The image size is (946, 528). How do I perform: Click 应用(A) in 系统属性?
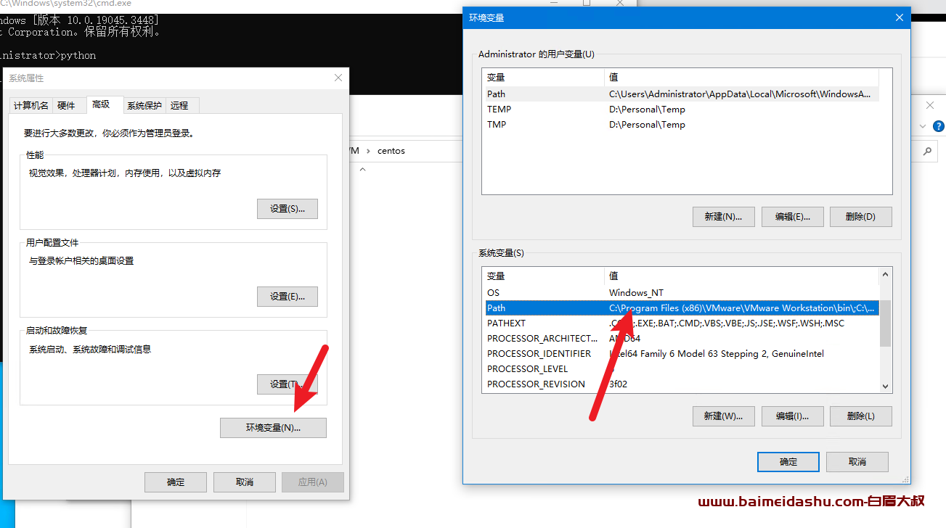tap(313, 482)
